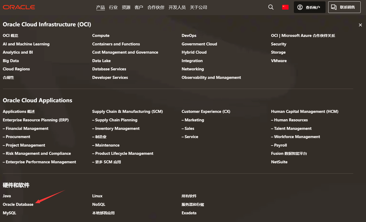This screenshot has height=222, width=366.
Task: Open Supply Chain & Manufacturing (SCM)
Action: point(128,112)
